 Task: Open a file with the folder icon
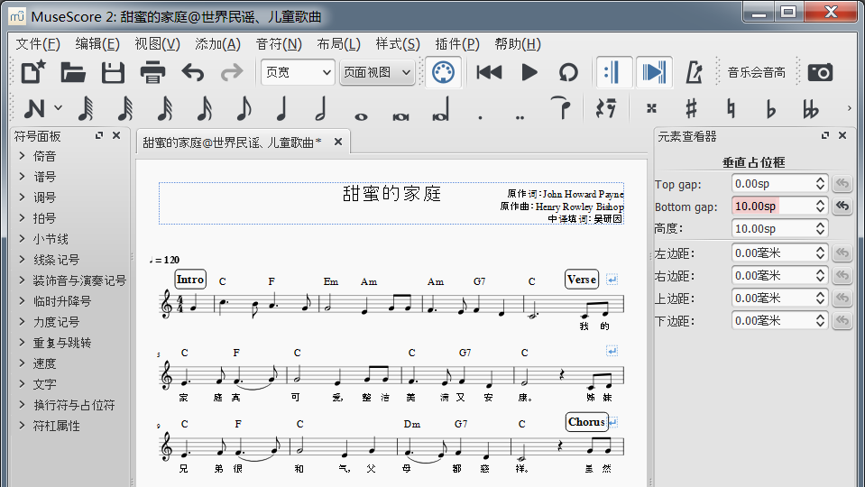73,73
